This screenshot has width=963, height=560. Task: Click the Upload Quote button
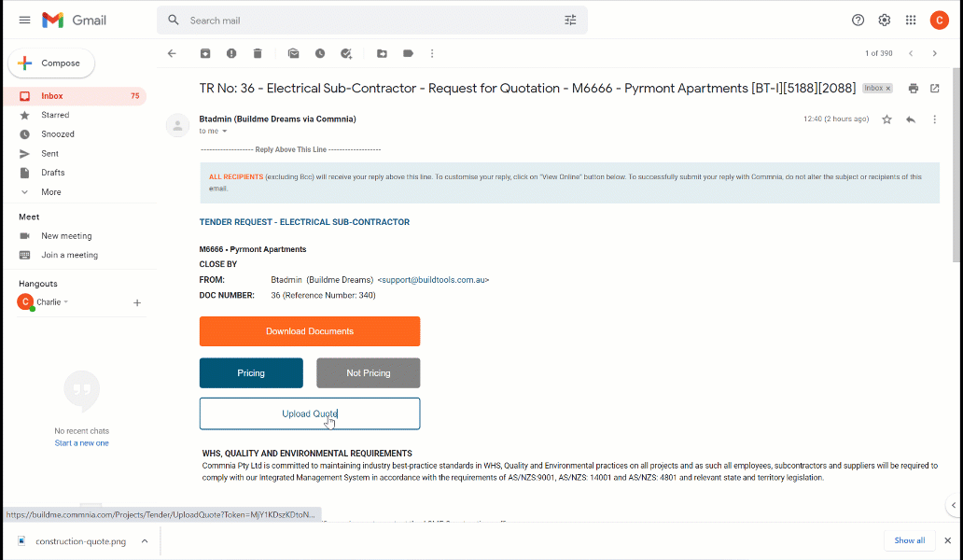310,413
